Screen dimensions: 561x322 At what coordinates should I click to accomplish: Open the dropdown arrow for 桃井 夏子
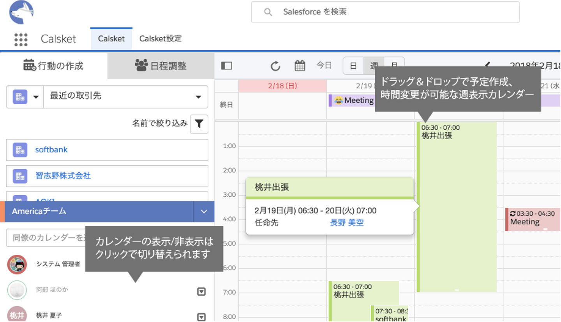tap(201, 317)
